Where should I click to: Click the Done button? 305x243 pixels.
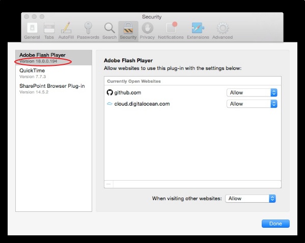(x=275, y=224)
